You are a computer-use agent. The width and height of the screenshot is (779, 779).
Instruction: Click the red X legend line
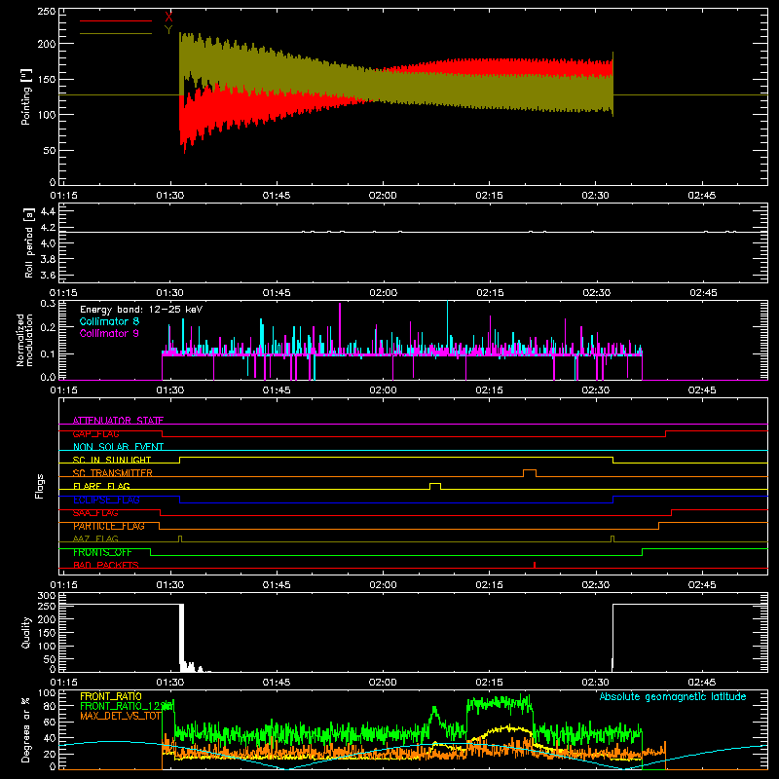click(x=116, y=20)
